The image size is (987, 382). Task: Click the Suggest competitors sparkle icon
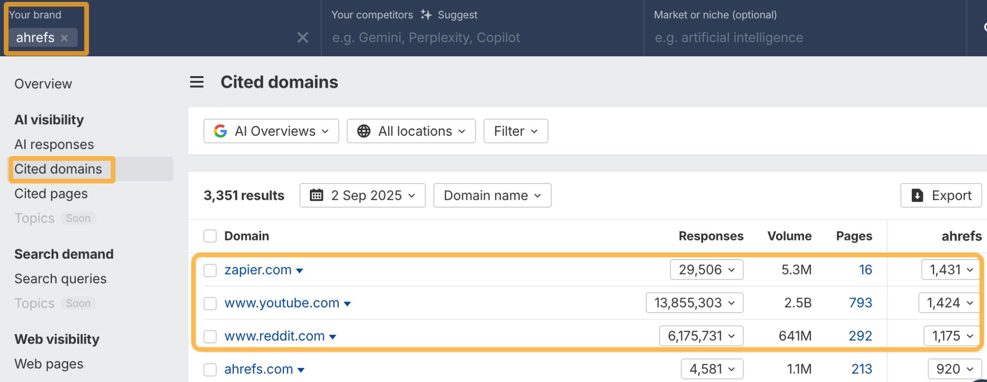pyautogui.click(x=426, y=15)
